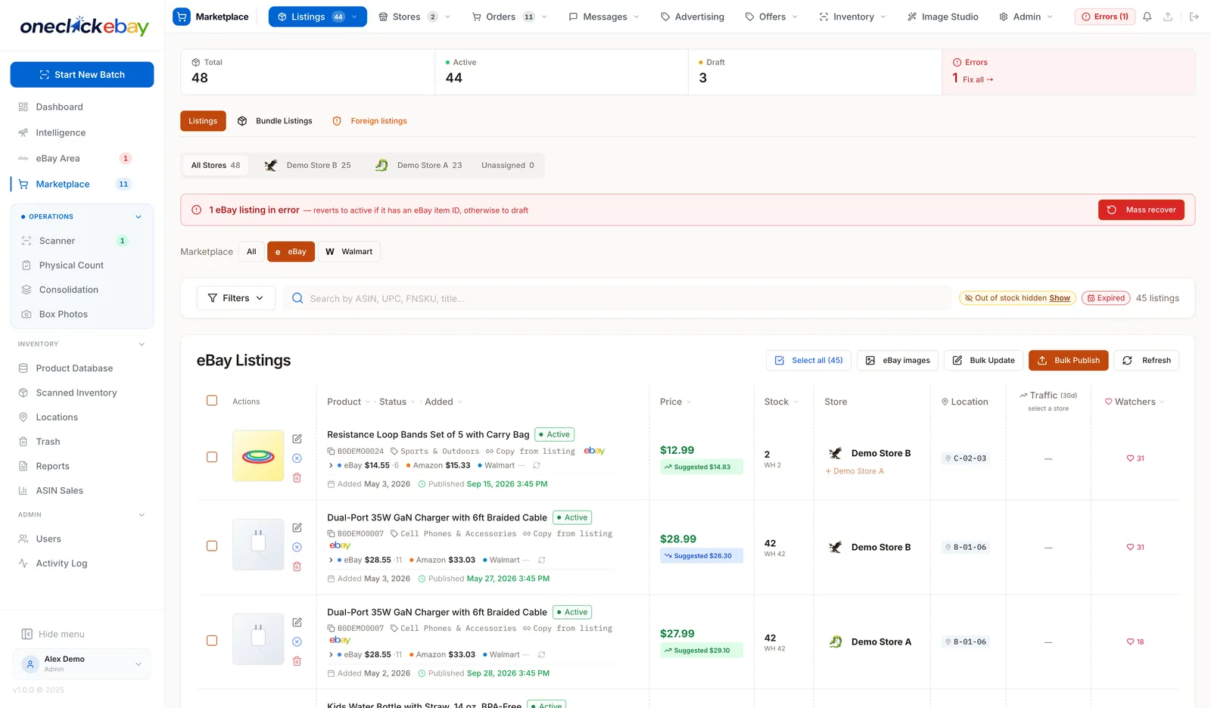This screenshot has width=1211, height=708.
Task: Toggle the Expired filter chip
Action: tap(1106, 298)
